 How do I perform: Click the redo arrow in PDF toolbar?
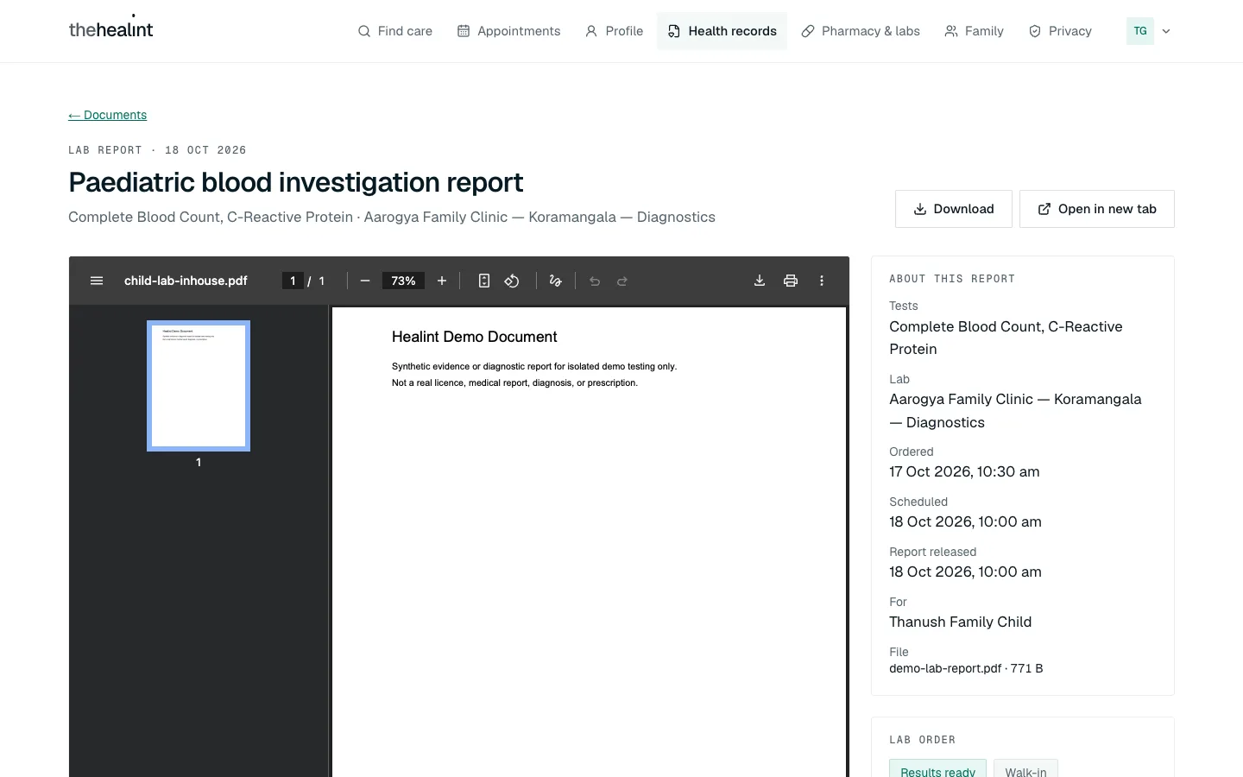622,281
